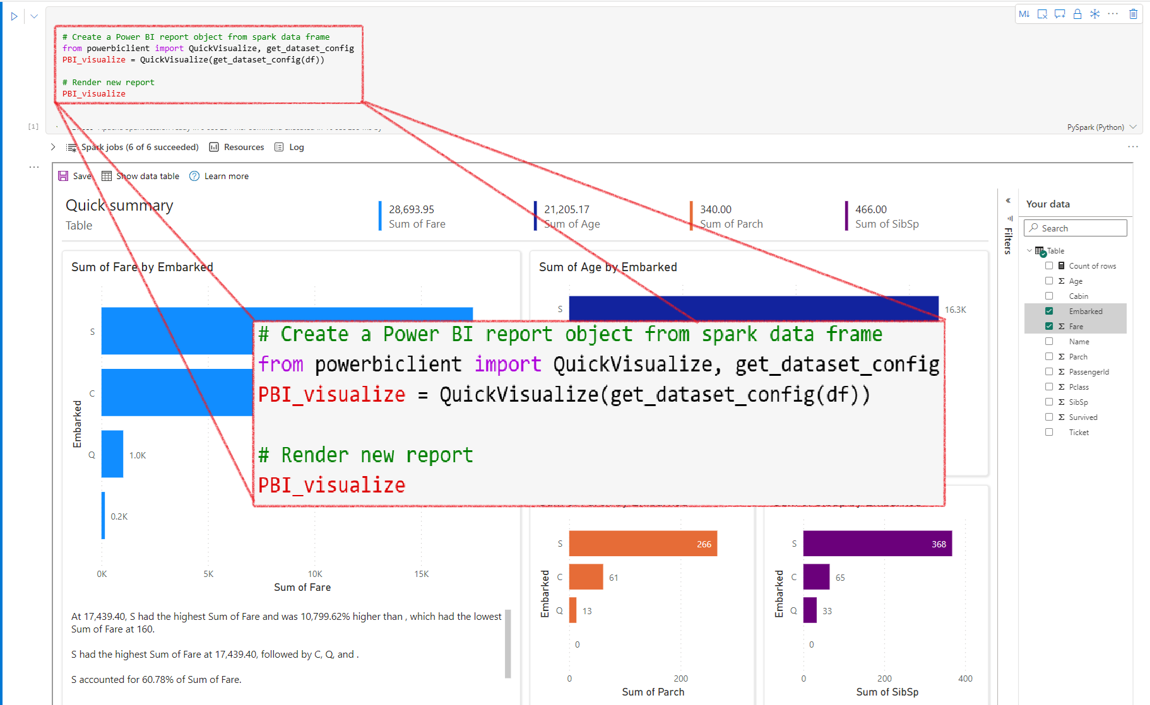Screen dimensions: 1150x705
Task: Open the Resources tab
Action: (x=237, y=147)
